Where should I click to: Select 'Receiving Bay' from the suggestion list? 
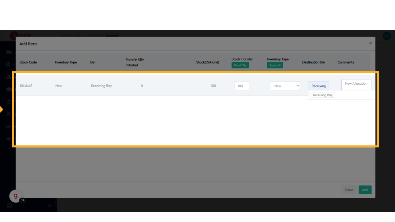(x=323, y=95)
